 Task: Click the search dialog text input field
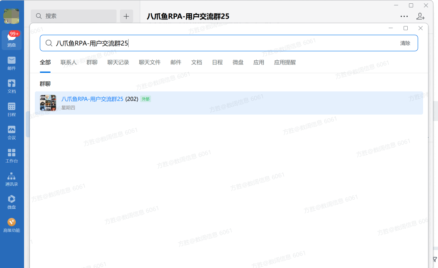tap(229, 43)
